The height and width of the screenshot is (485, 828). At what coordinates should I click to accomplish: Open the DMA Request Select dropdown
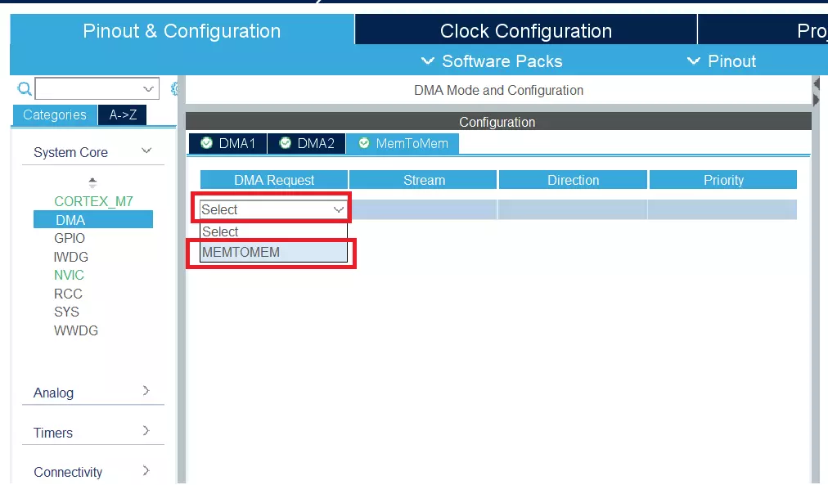point(337,209)
